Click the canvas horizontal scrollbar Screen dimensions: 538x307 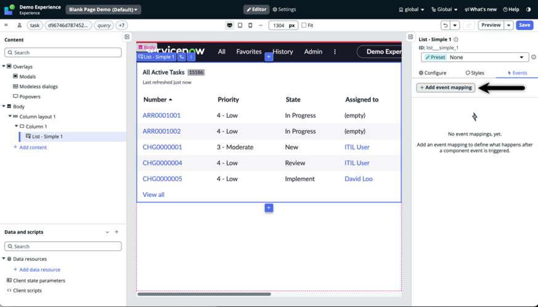(x=204, y=294)
